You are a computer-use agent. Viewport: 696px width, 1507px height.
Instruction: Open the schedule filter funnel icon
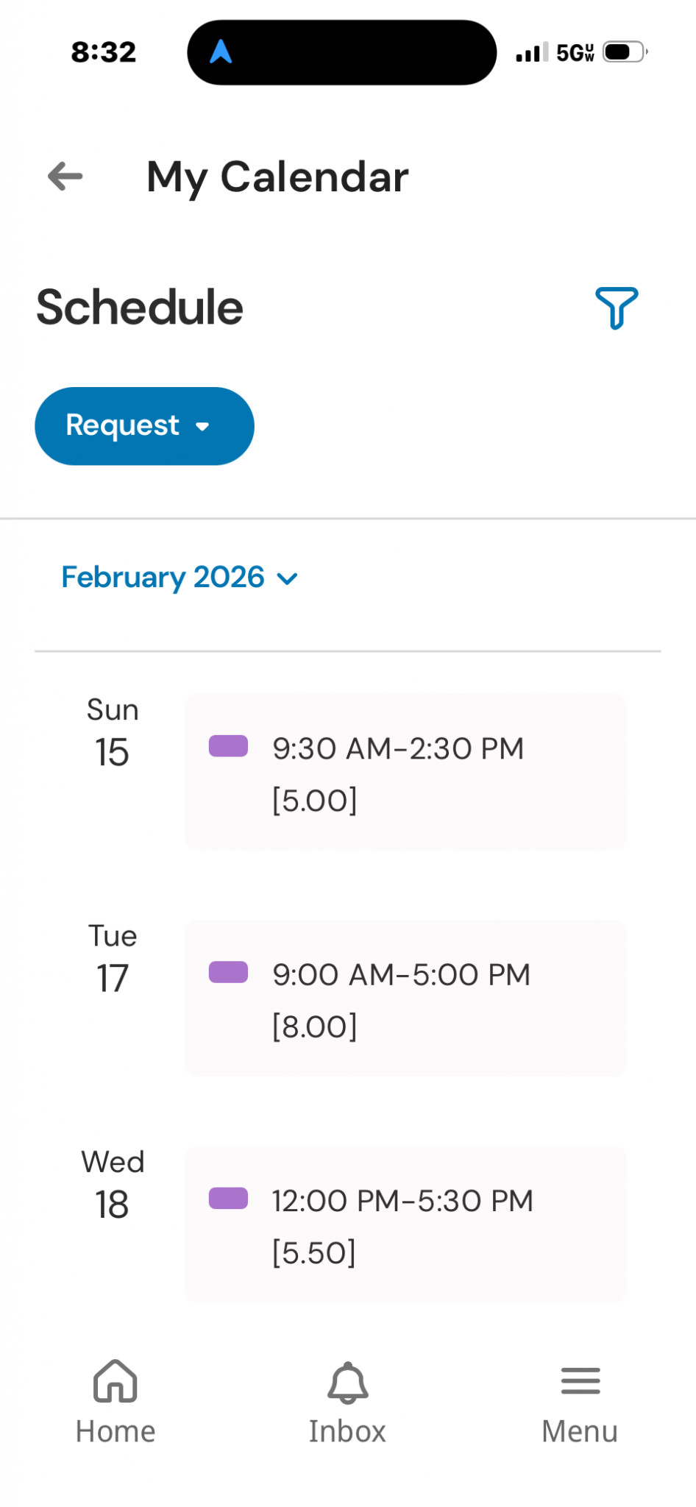617,308
